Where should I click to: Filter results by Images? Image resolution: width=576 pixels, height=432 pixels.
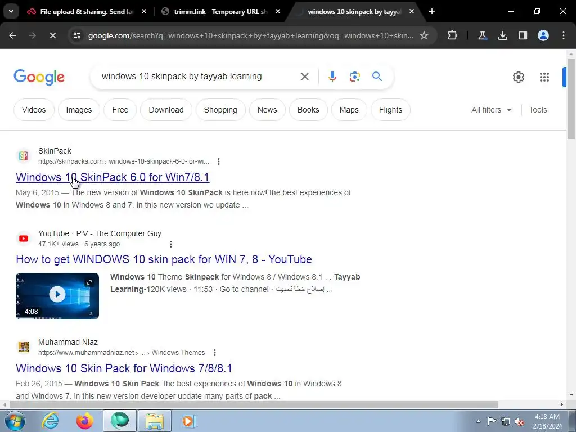point(79,110)
